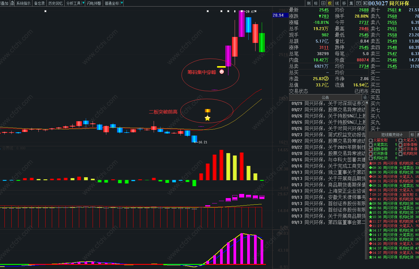
Task: Uncheck the 封跌停板 checkbox
Action: pos(371,149)
